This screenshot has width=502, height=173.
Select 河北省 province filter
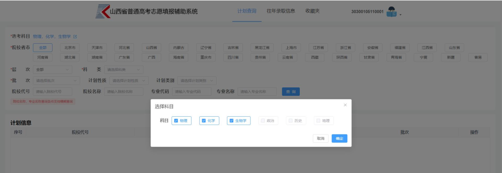tap(124, 48)
